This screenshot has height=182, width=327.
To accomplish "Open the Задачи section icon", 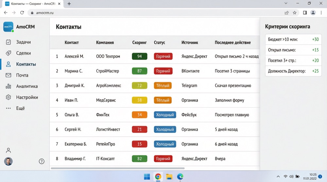I will click(x=9, y=42).
